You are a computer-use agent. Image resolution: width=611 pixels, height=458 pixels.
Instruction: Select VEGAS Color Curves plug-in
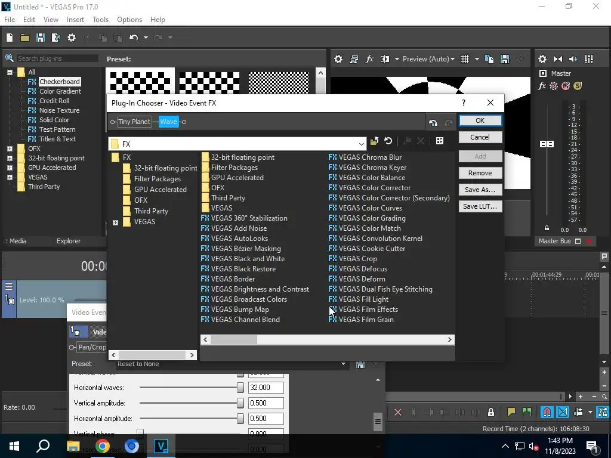click(x=366, y=208)
